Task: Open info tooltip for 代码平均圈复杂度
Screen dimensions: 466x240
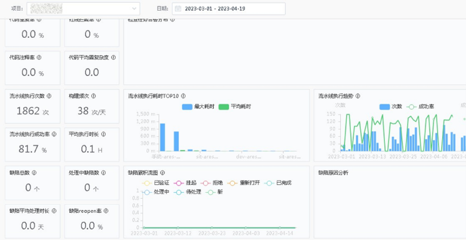Action: pos(113,58)
